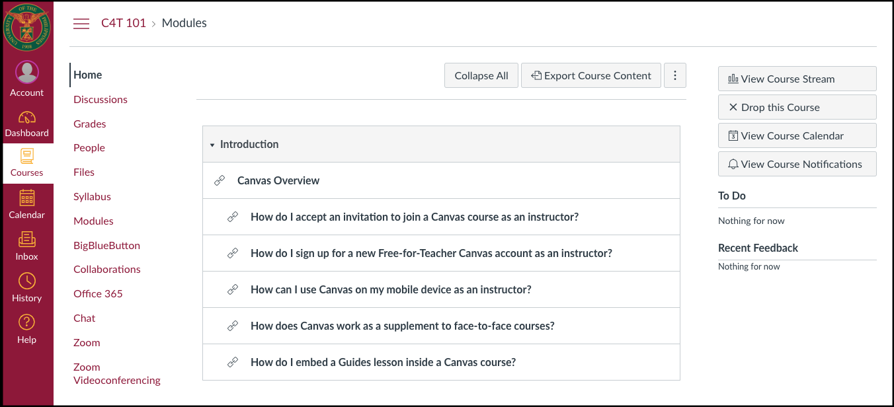
Task: Open Account in the global sidebar
Action: 27,79
